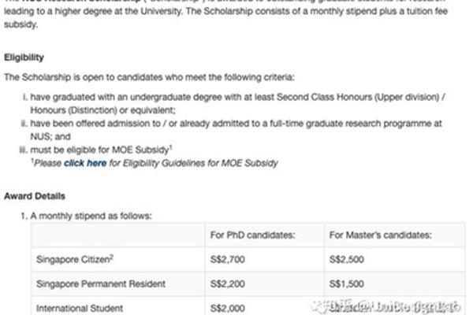The height and width of the screenshot is (315, 473).
Task: Click the S$2,200 PhD stipend cell
Action: 228,283
